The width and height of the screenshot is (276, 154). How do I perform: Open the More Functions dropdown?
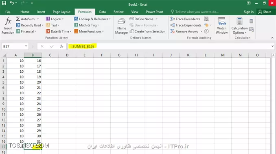[89, 31]
